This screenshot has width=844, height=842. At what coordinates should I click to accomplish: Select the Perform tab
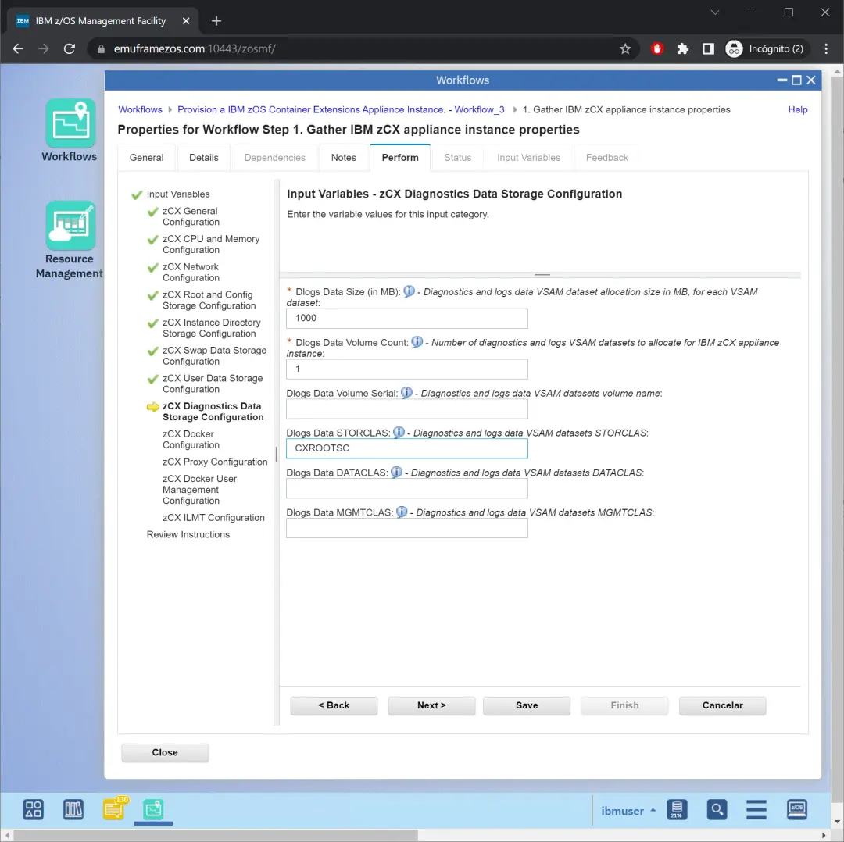pos(400,158)
